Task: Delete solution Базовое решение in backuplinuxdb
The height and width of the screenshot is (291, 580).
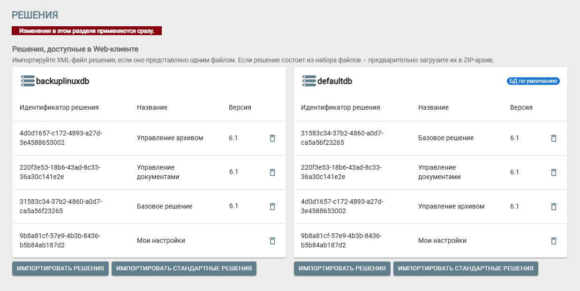Action: 272,206
